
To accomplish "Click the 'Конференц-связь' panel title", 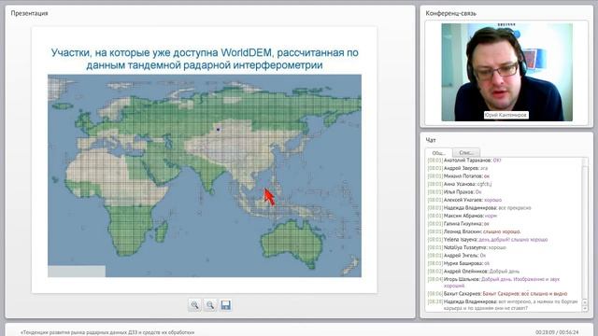I will [x=450, y=13].
